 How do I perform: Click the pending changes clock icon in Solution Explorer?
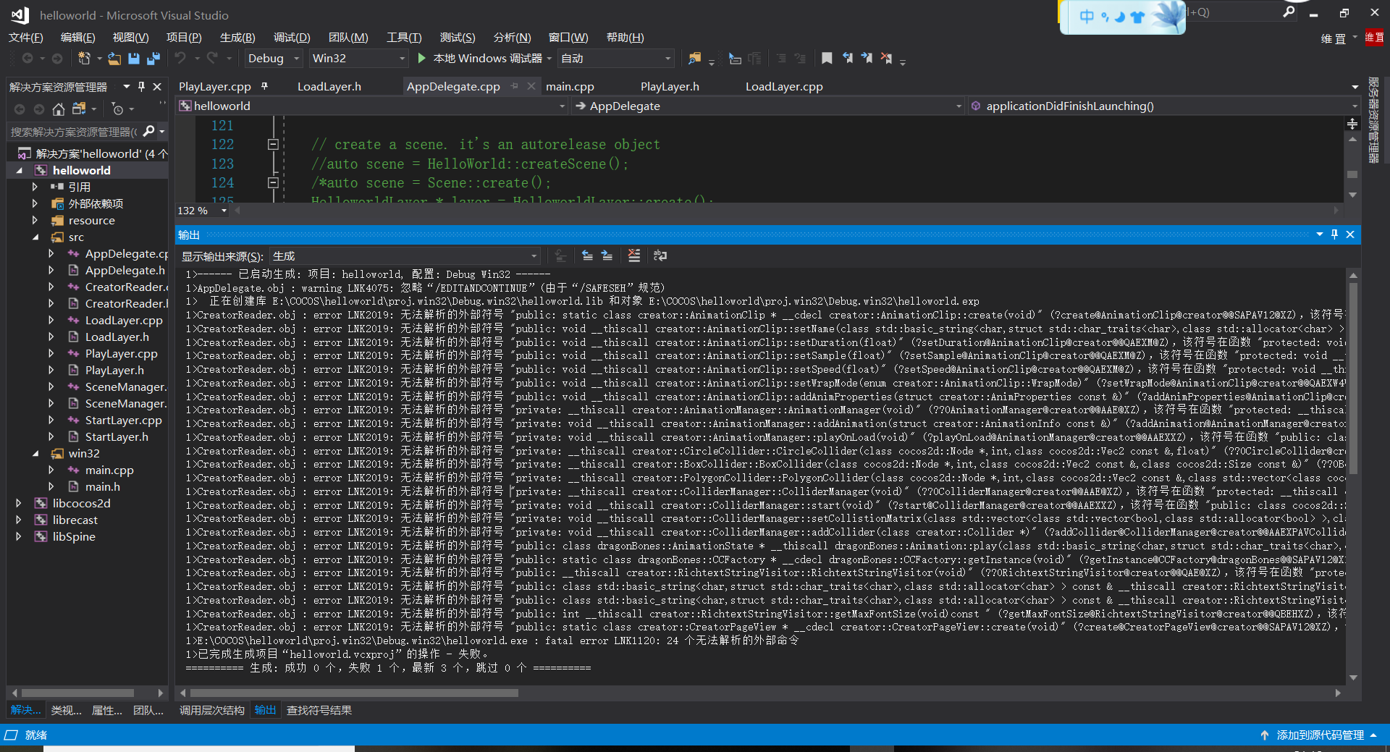coord(117,109)
